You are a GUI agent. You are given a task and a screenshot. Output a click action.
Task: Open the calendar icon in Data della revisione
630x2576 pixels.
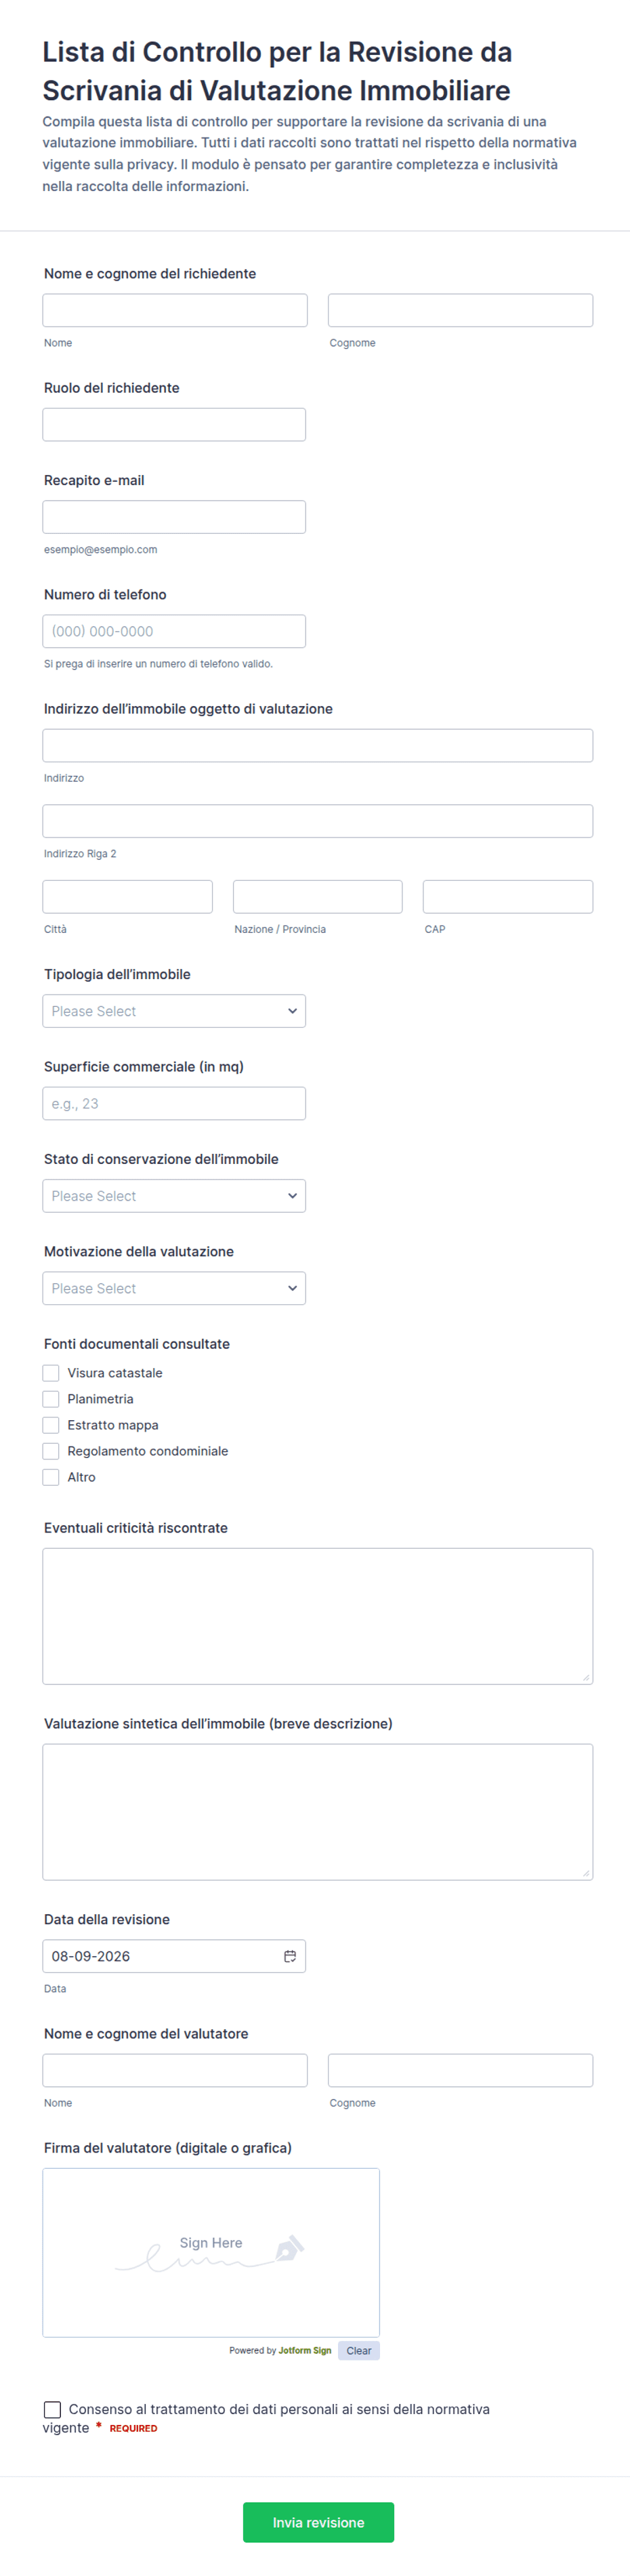(x=290, y=1956)
